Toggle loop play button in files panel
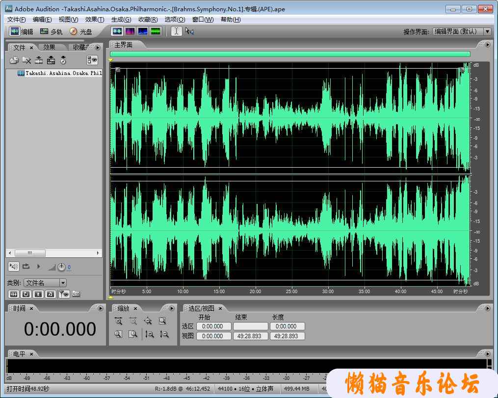 point(26,266)
